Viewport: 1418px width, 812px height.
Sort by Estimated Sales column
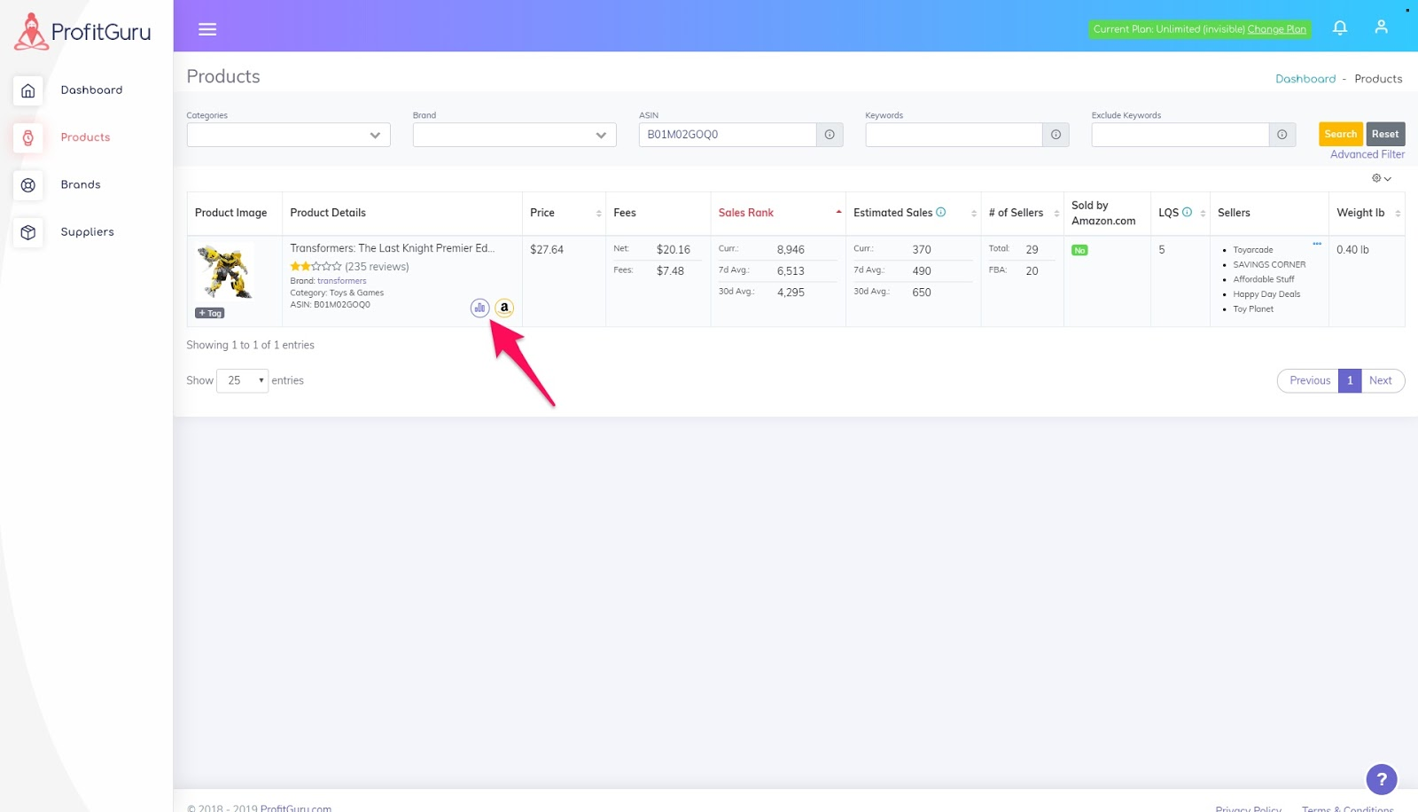913,213
